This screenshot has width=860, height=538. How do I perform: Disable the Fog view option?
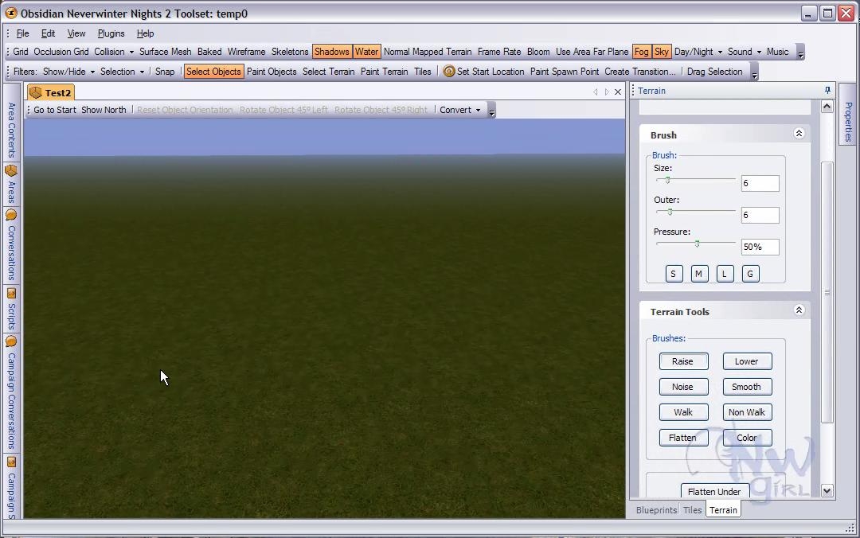point(641,52)
